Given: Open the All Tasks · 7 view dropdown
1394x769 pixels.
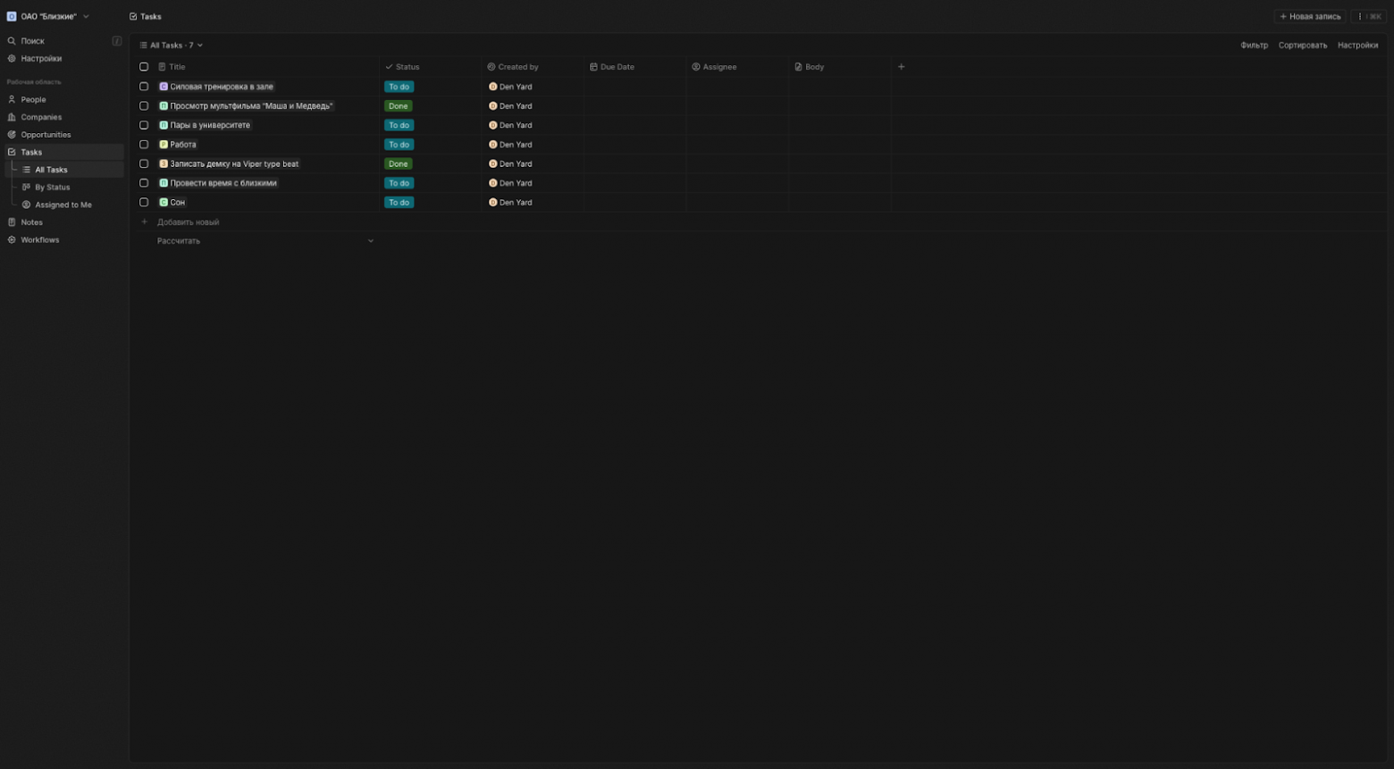Looking at the screenshot, I should click(172, 46).
